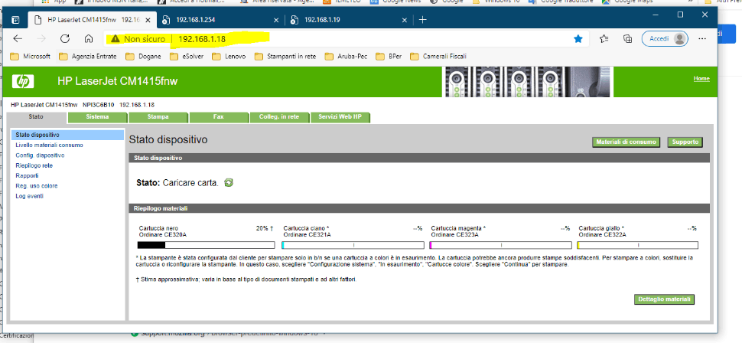Viewport: 742px width, 343px height.
Task: Close the 192.168.1.19 tab
Action: click(x=405, y=21)
